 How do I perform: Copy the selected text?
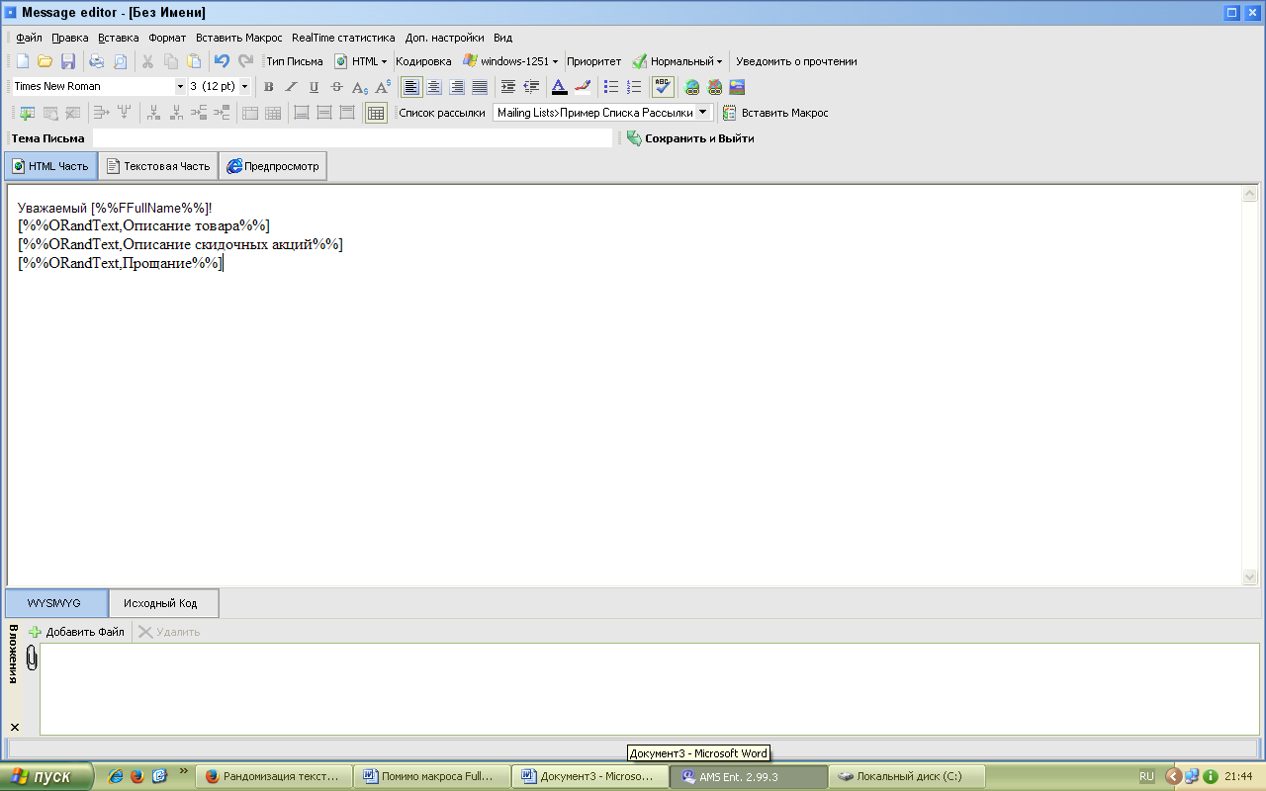(x=171, y=61)
